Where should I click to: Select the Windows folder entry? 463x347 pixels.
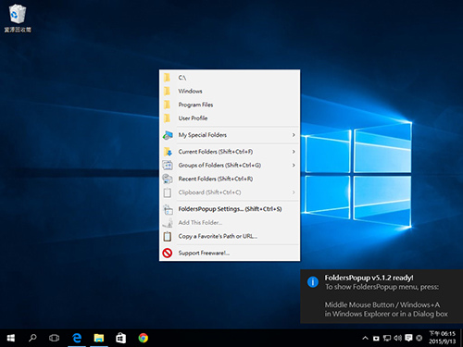pos(230,91)
